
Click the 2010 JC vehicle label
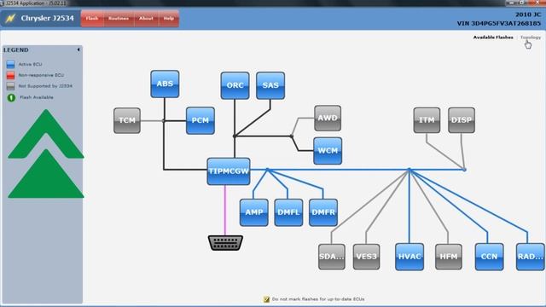tap(528, 14)
